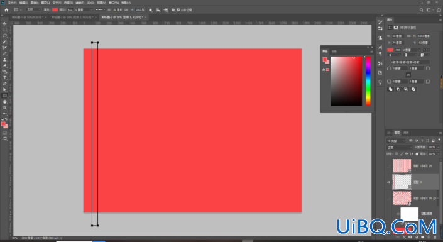Toggle W/H link icon in Properties panel
This screenshot has width=443, height=242.
[x=409, y=36]
